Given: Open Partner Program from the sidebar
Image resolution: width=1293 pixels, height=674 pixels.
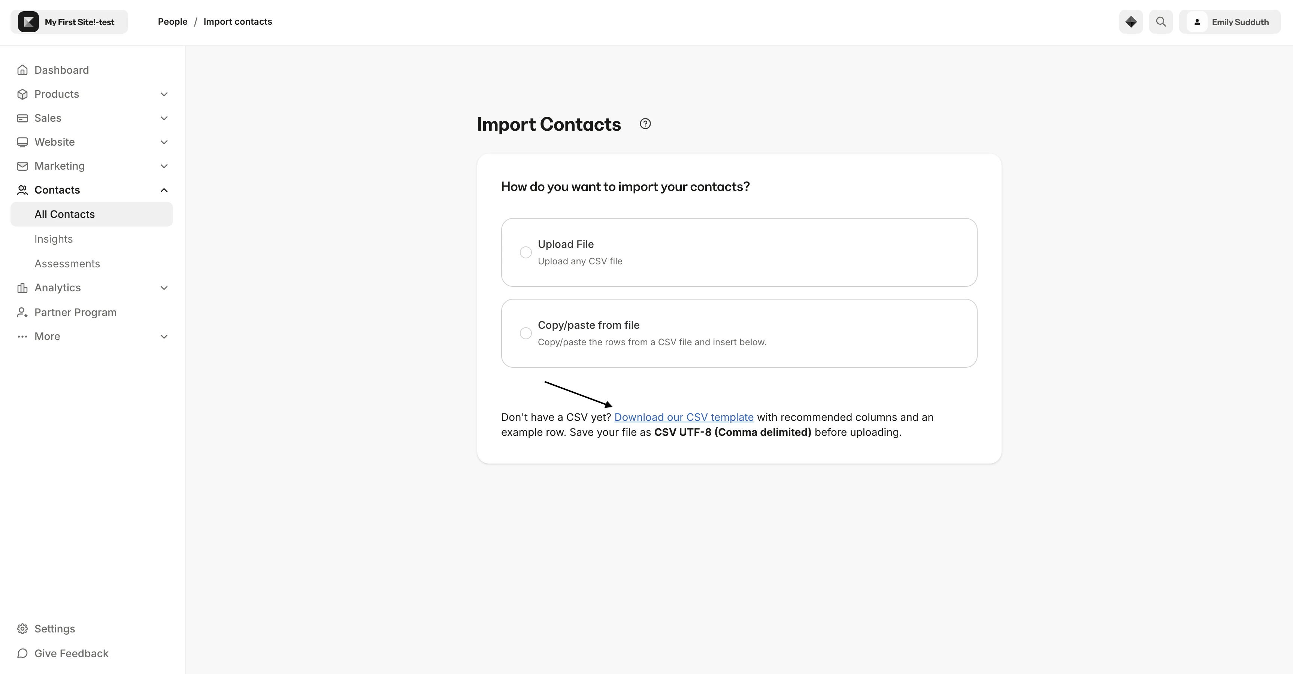Looking at the screenshot, I should coord(75,312).
